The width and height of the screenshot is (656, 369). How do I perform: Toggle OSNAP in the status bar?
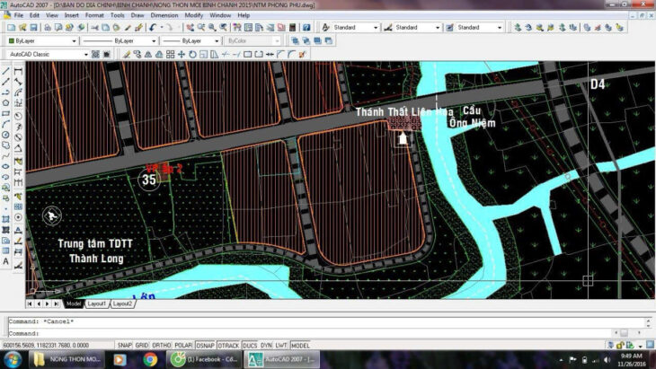tap(205, 345)
